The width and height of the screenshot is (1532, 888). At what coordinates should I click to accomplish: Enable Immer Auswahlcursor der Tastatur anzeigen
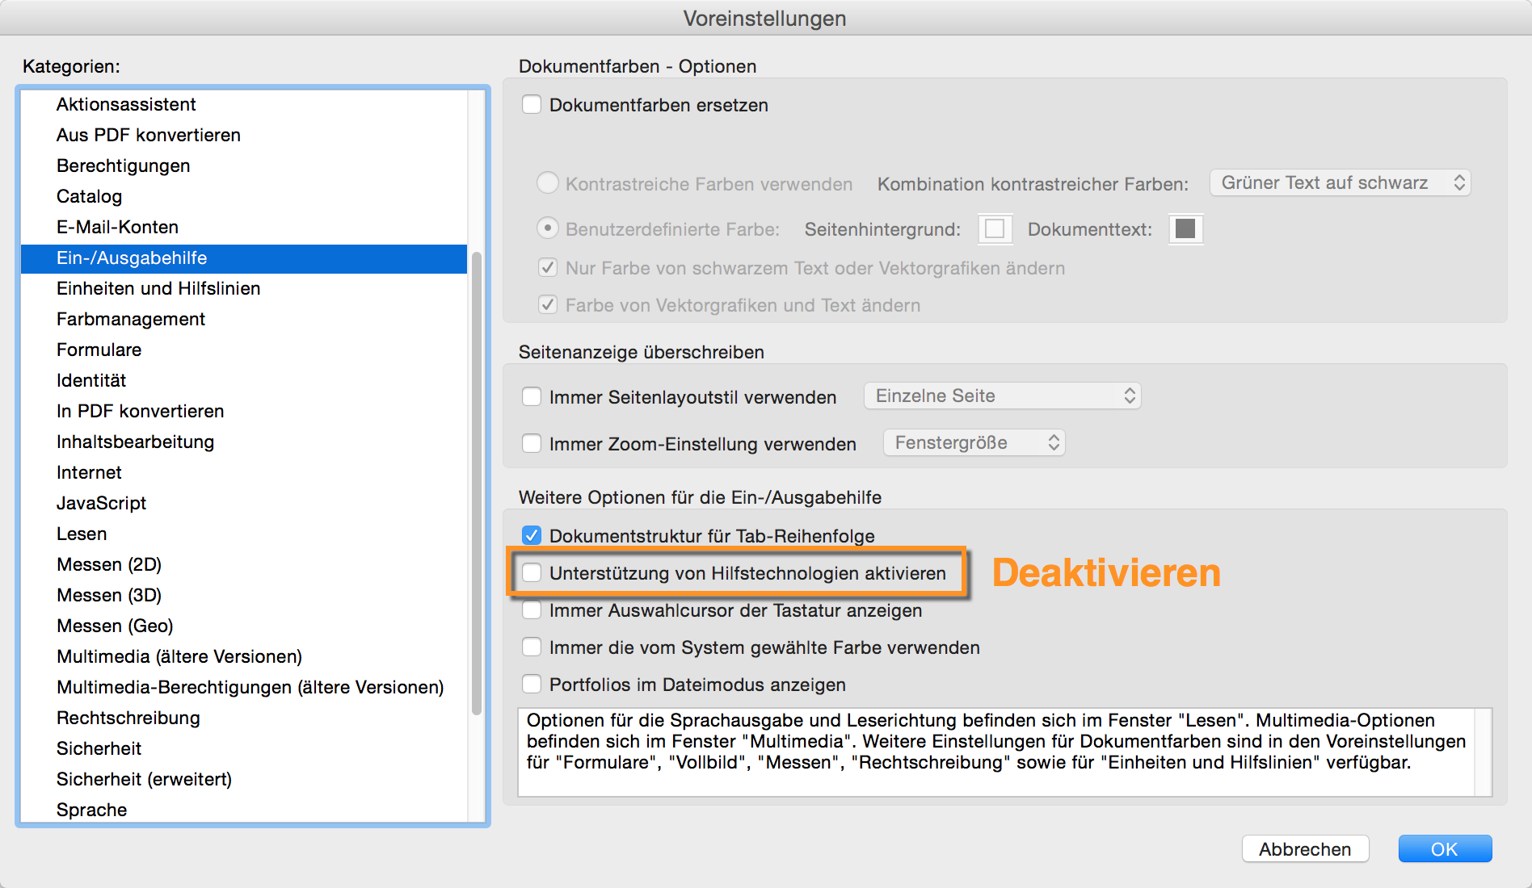click(532, 609)
